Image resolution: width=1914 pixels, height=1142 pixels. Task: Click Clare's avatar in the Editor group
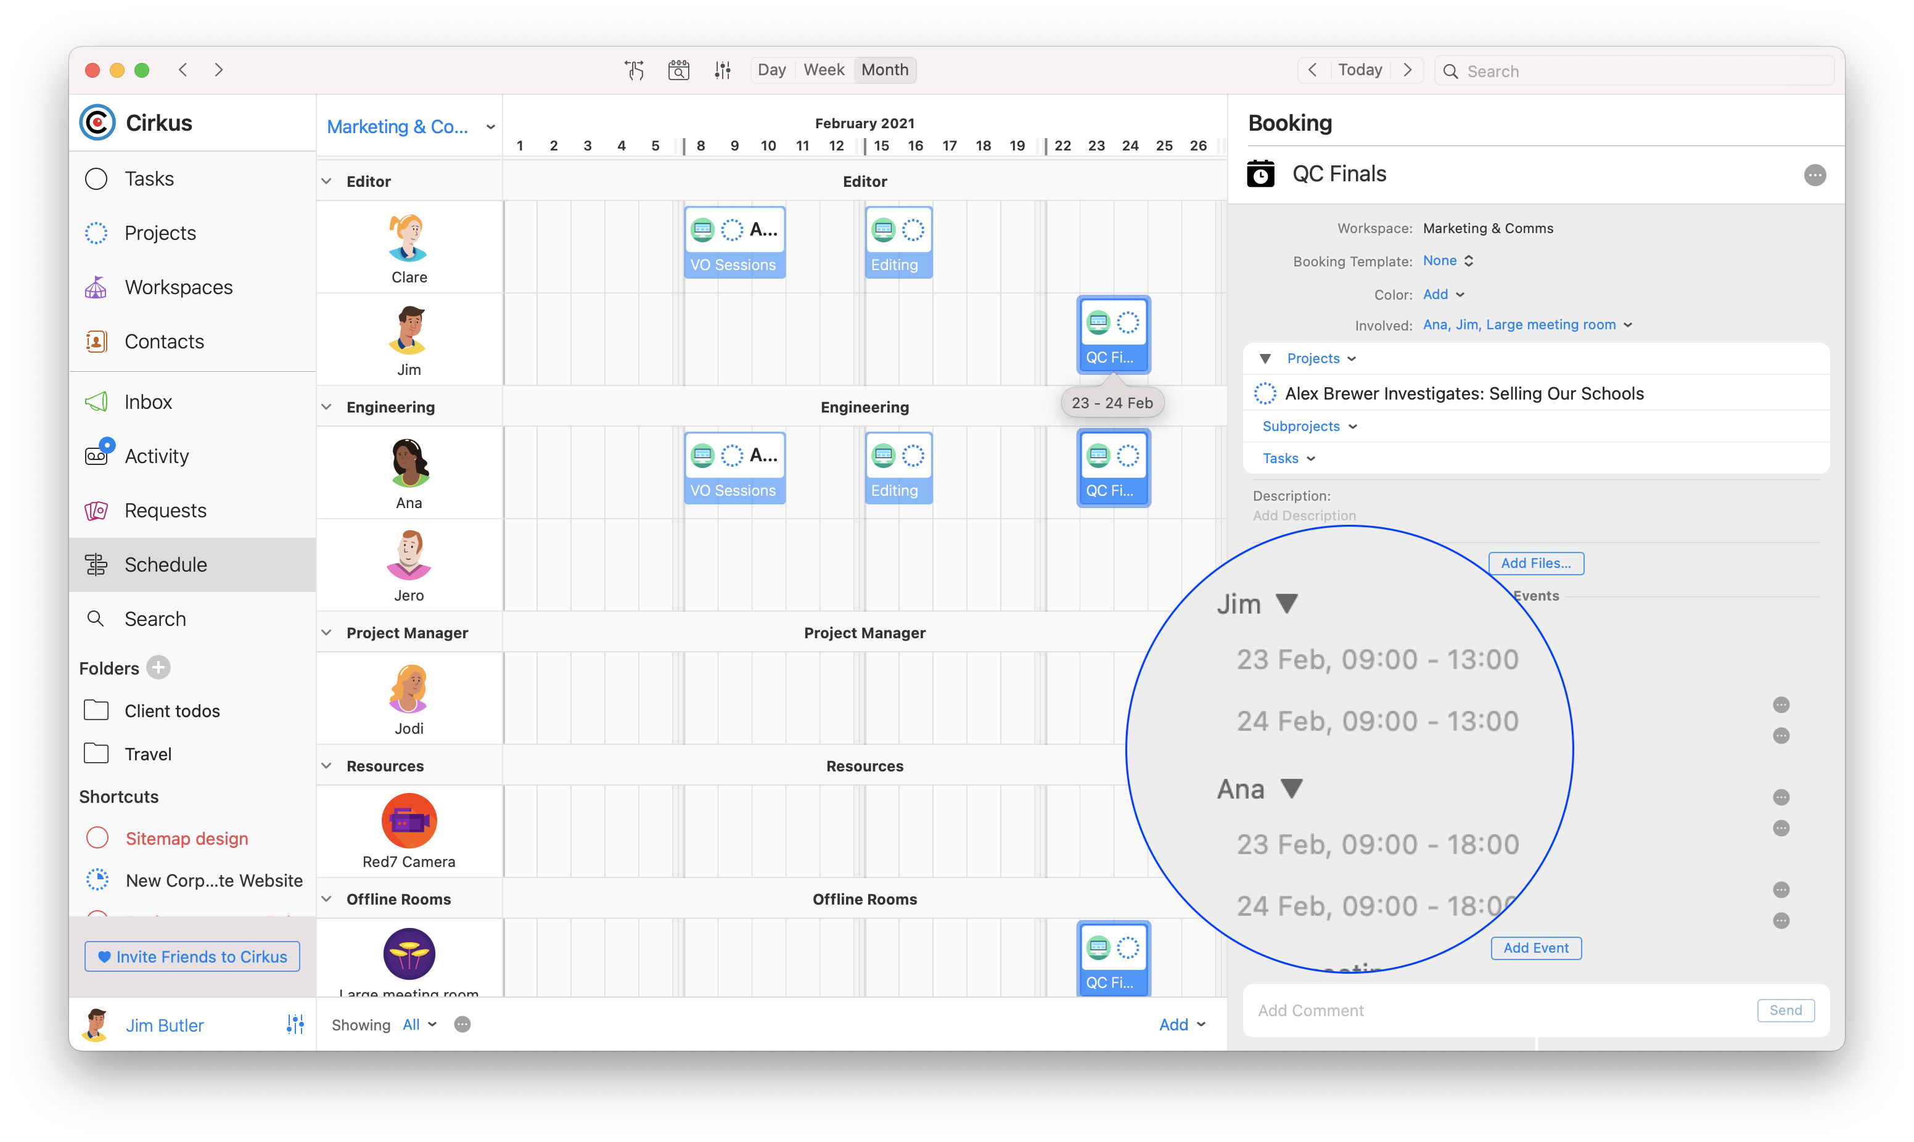coord(408,239)
